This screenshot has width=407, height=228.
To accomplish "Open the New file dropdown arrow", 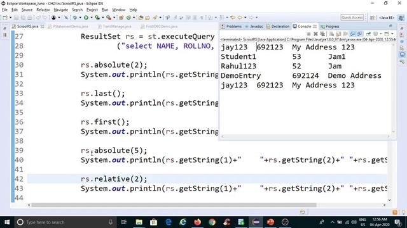I will pos(10,18).
